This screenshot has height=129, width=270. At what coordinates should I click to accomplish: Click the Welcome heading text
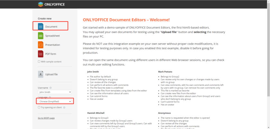pos(126,20)
